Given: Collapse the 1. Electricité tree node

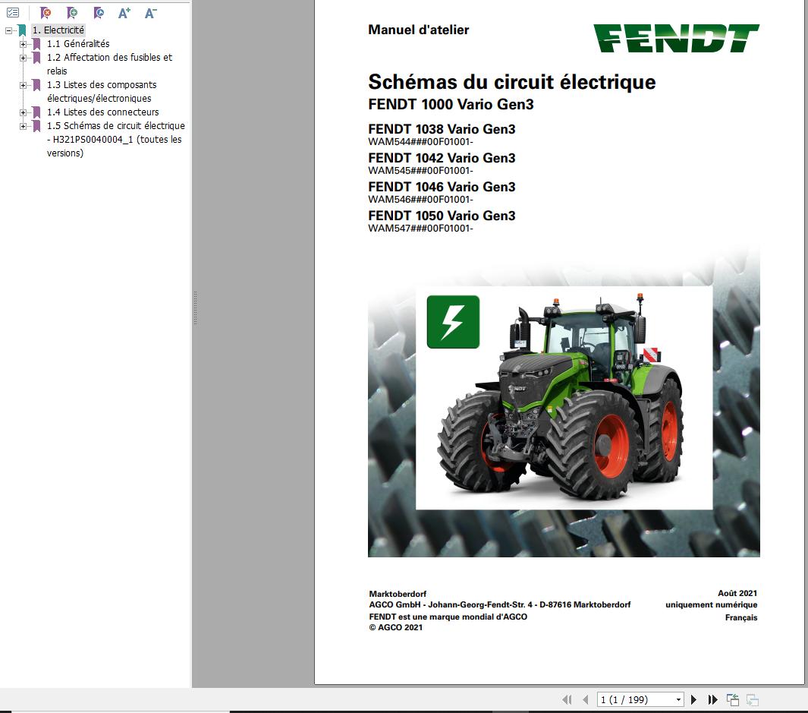Looking at the screenshot, I should coord(9,30).
